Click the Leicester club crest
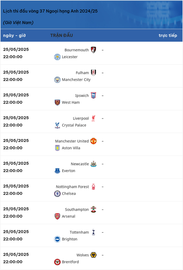Screen dimensions: 183x270 (x=57, y=57)
